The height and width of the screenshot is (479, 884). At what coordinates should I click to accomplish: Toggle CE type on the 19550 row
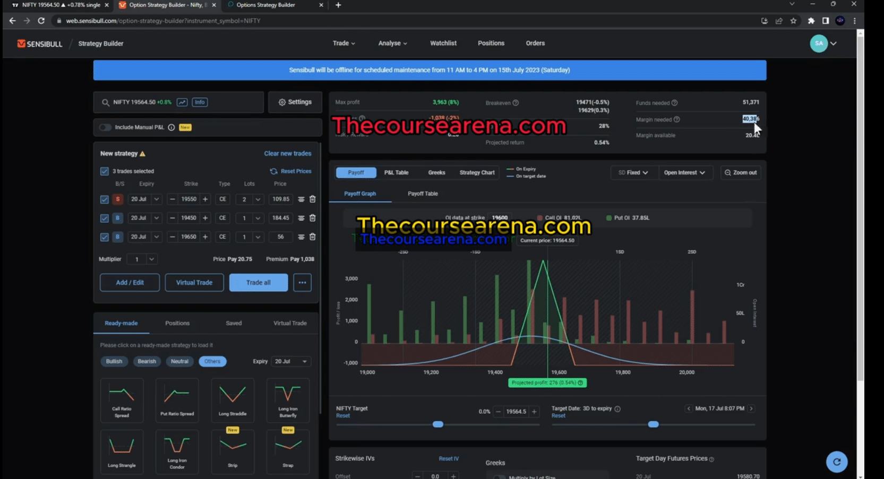coord(223,199)
